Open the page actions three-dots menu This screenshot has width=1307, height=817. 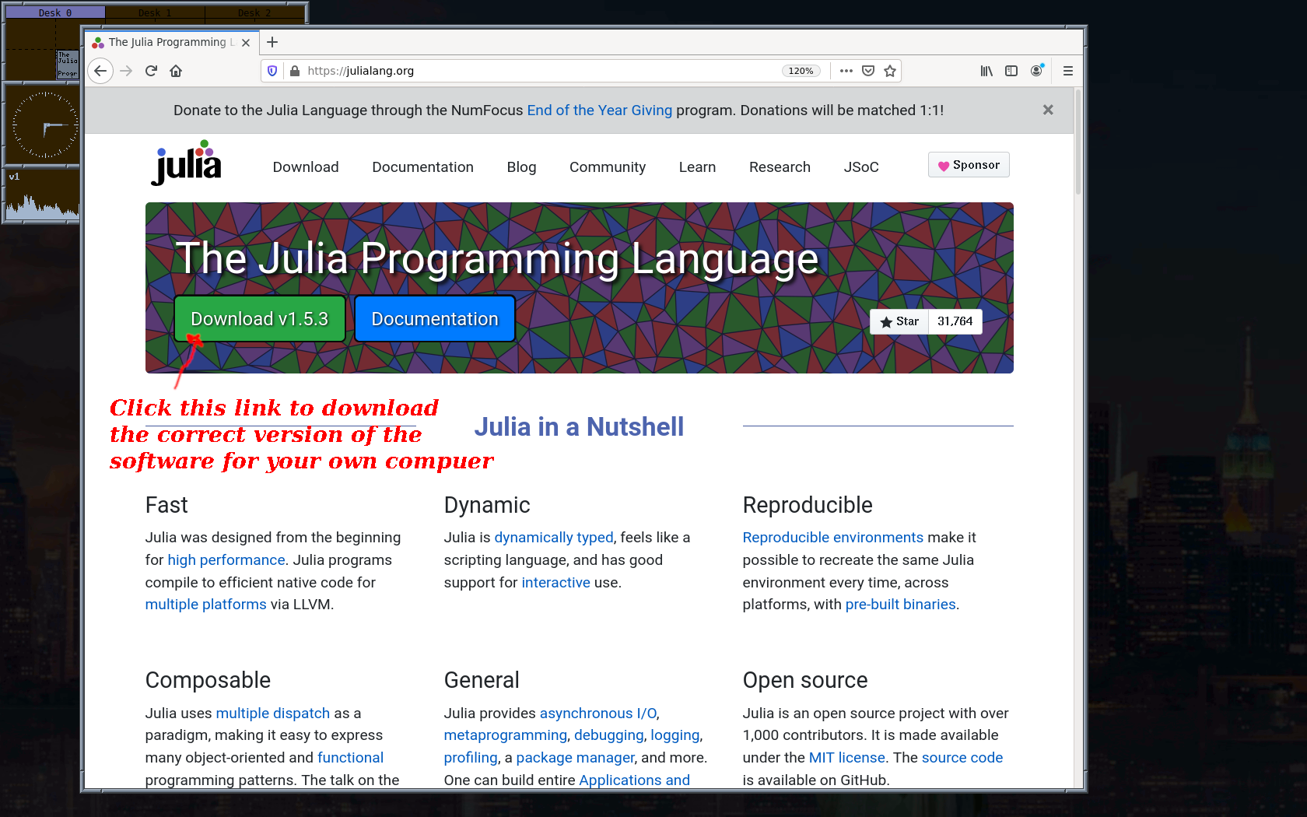click(x=846, y=71)
